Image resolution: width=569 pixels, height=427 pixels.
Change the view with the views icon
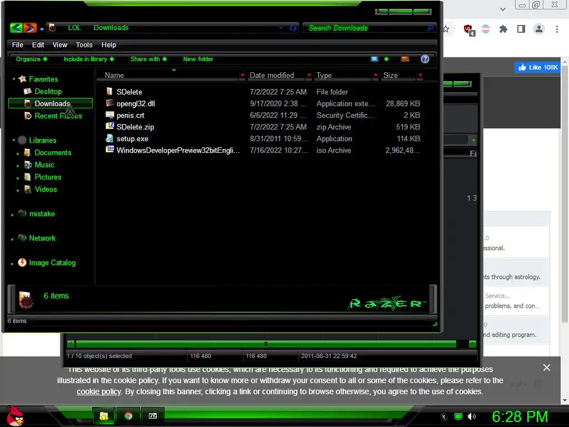click(375, 59)
